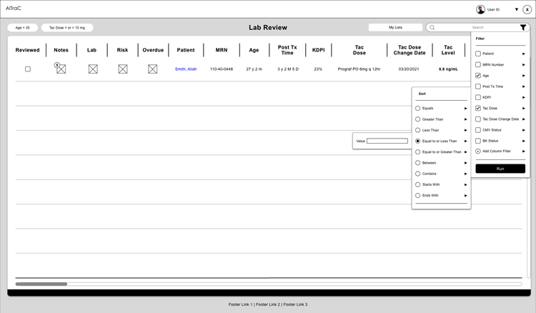Sort by the Post Tx Time header
This screenshot has height=313, width=536.
click(x=287, y=50)
